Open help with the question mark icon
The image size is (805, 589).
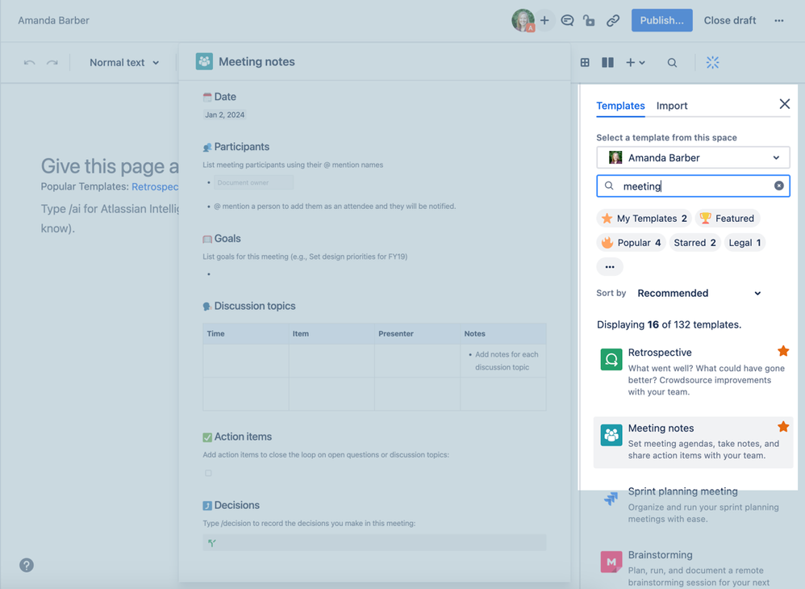click(x=26, y=566)
